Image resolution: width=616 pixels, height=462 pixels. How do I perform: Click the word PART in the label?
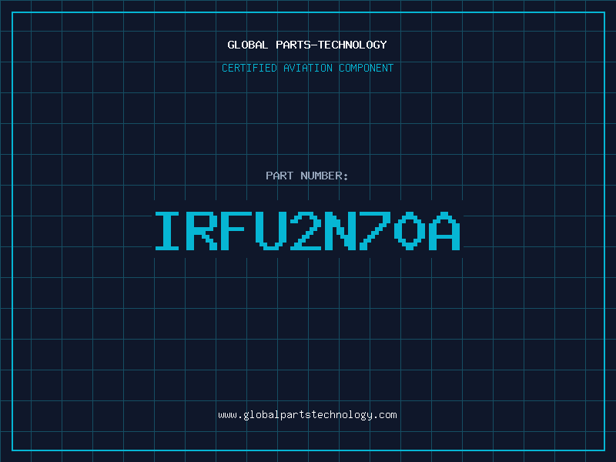click(280, 176)
